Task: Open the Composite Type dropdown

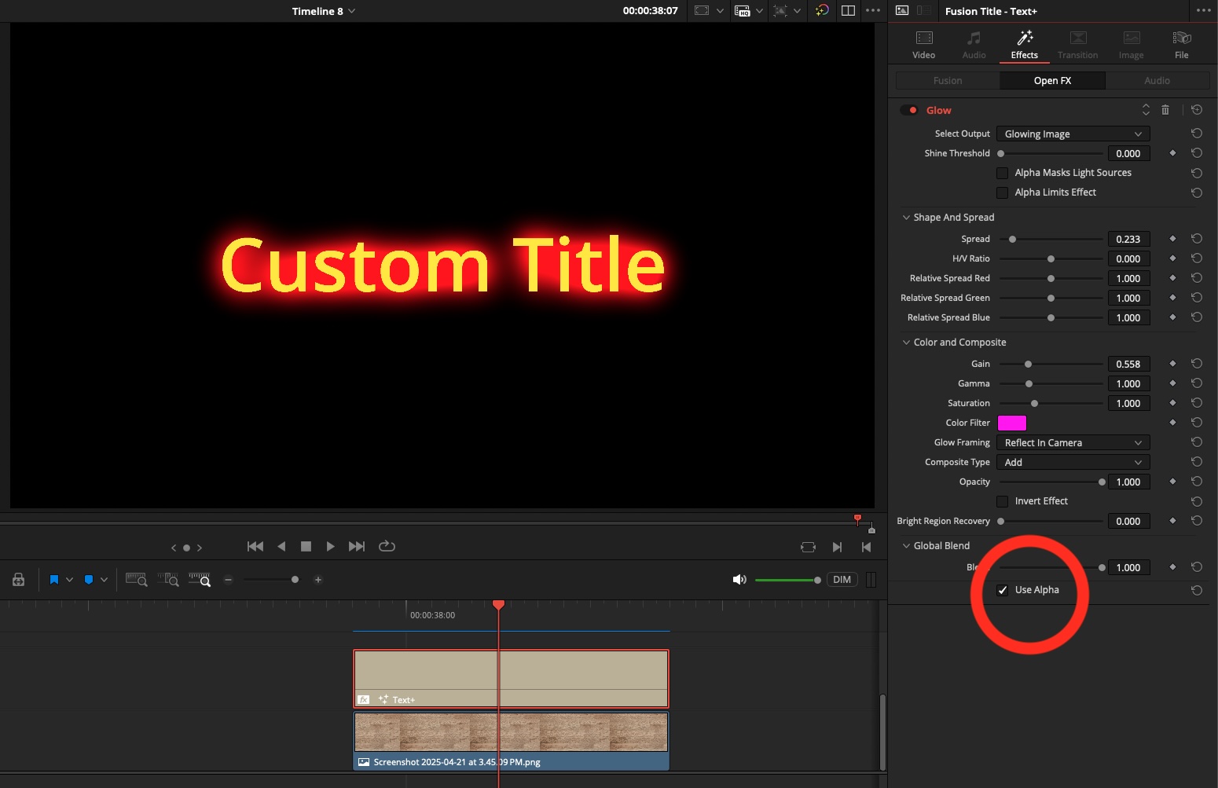Action: 1073,463
